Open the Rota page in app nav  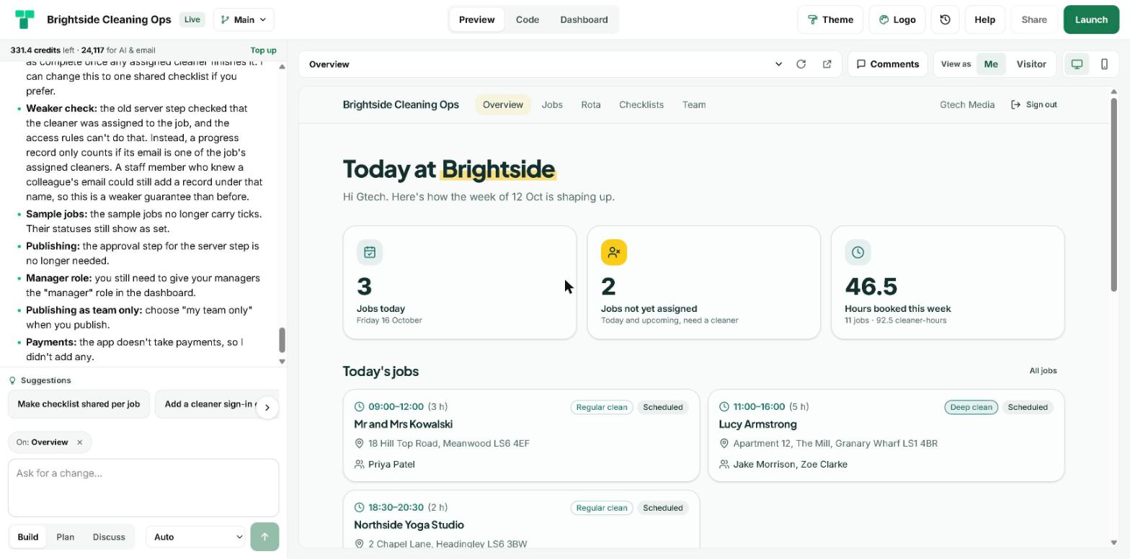click(x=591, y=104)
